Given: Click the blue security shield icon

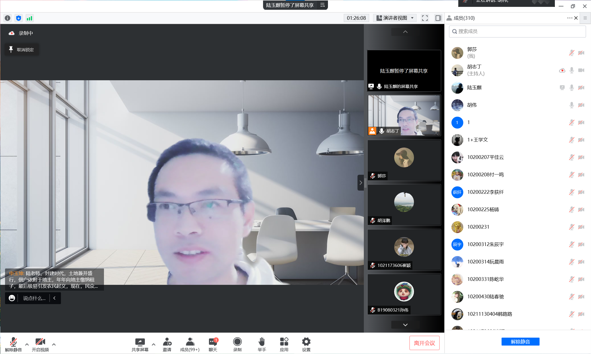Looking at the screenshot, I should tap(18, 18).
